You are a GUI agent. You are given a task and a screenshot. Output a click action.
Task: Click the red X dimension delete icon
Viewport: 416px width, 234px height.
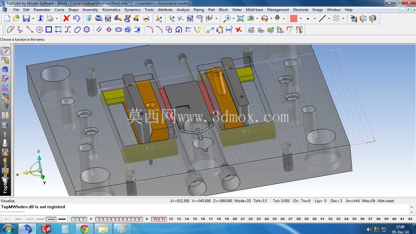pyautogui.click(x=239, y=30)
